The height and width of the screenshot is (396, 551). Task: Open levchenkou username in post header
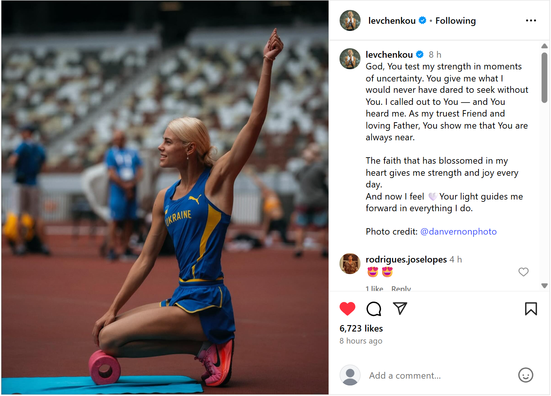392,21
